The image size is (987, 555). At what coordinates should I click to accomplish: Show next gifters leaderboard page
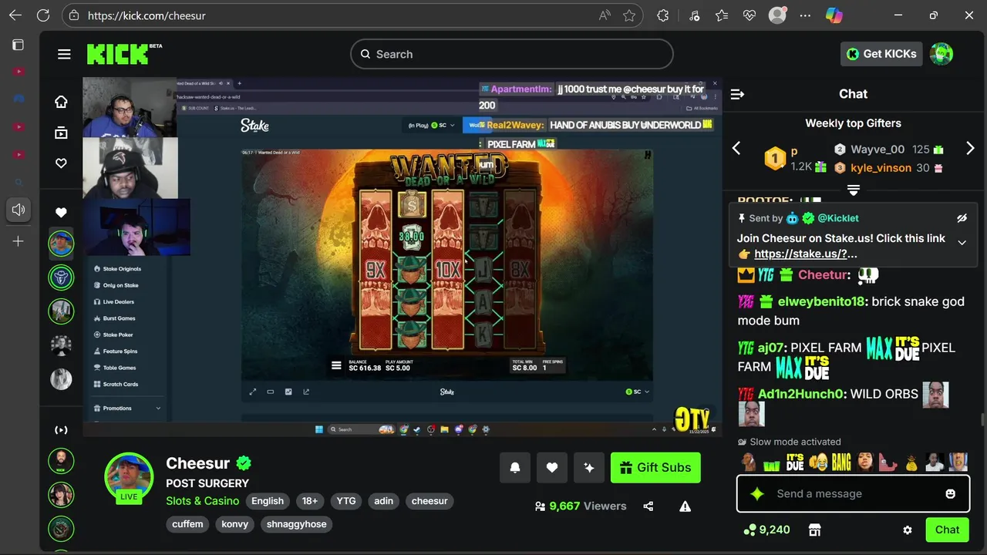[x=970, y=148]
